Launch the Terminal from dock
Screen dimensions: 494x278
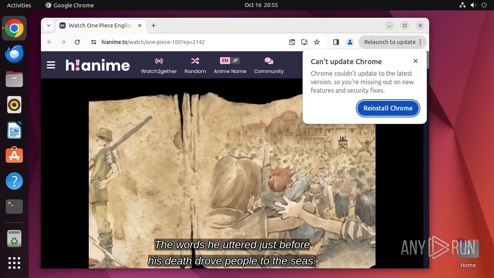coord(14,207)
